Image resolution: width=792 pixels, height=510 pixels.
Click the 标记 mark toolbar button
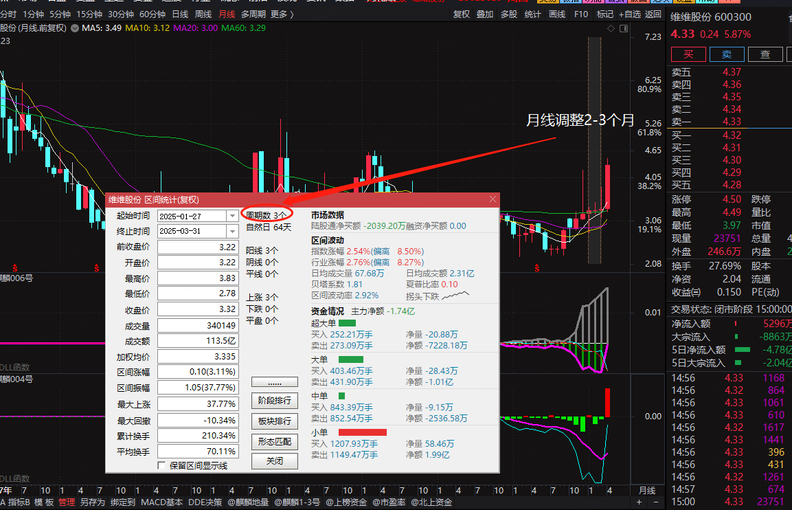[x=604, y=14]
